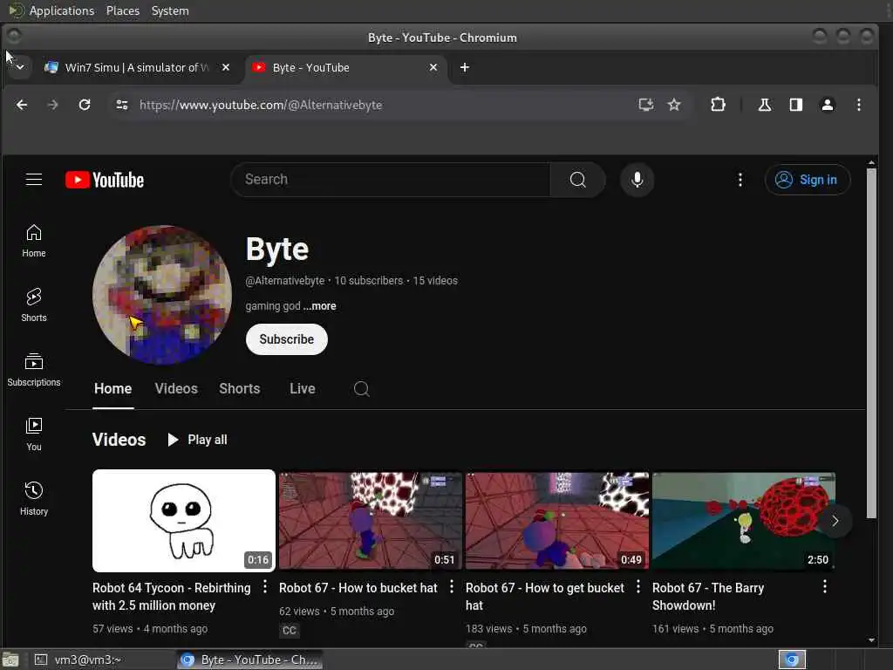
Task: Expand channel description with ...more
Action: click(x=319, y=306)
